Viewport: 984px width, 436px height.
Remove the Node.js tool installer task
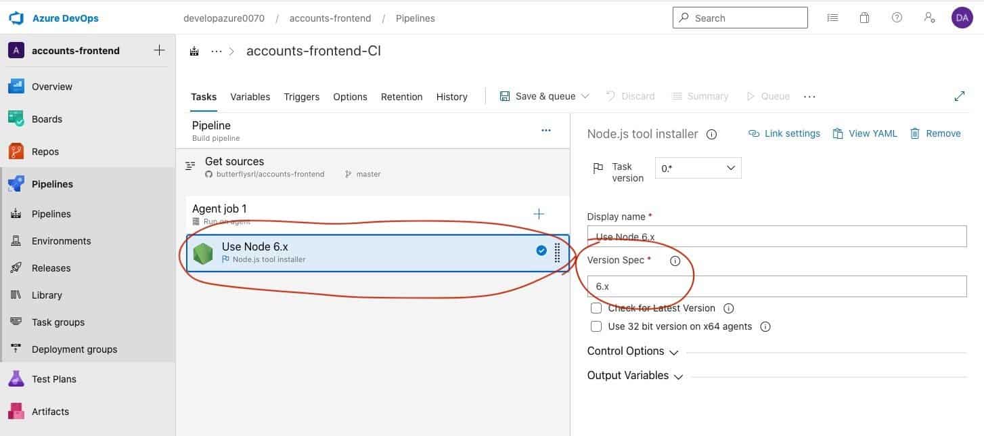935,133
